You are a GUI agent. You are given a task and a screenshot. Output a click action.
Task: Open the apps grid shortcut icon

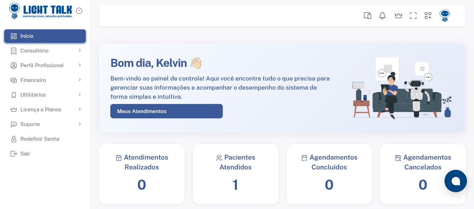click(428, 15)
